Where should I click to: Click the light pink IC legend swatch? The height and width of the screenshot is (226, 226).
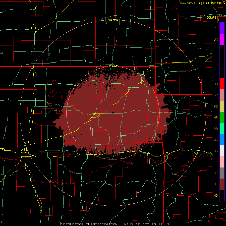click(222, 162)
